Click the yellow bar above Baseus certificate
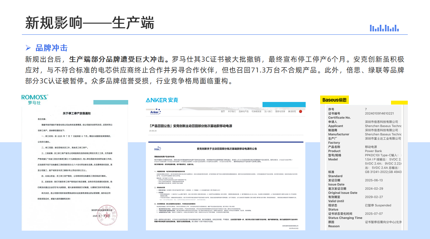The height and width of the screenshot is (239, 430). pos(399,103)
